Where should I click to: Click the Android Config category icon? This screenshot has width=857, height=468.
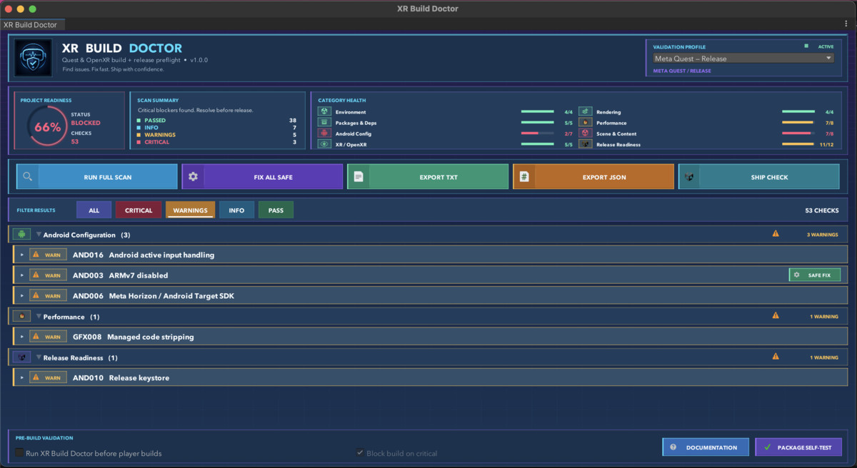click(x=324, y=133)
